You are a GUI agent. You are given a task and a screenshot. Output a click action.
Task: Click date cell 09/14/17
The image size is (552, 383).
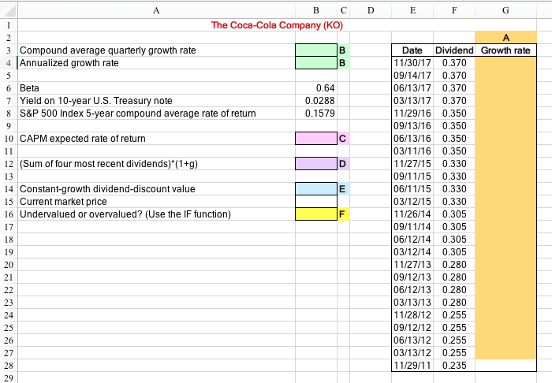pyautogui.click(x=412, y=76)
